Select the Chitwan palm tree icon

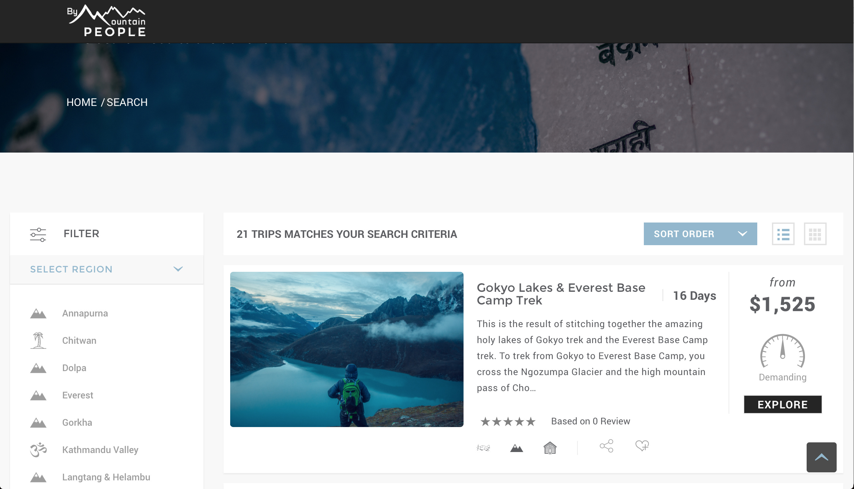(38, 340)
